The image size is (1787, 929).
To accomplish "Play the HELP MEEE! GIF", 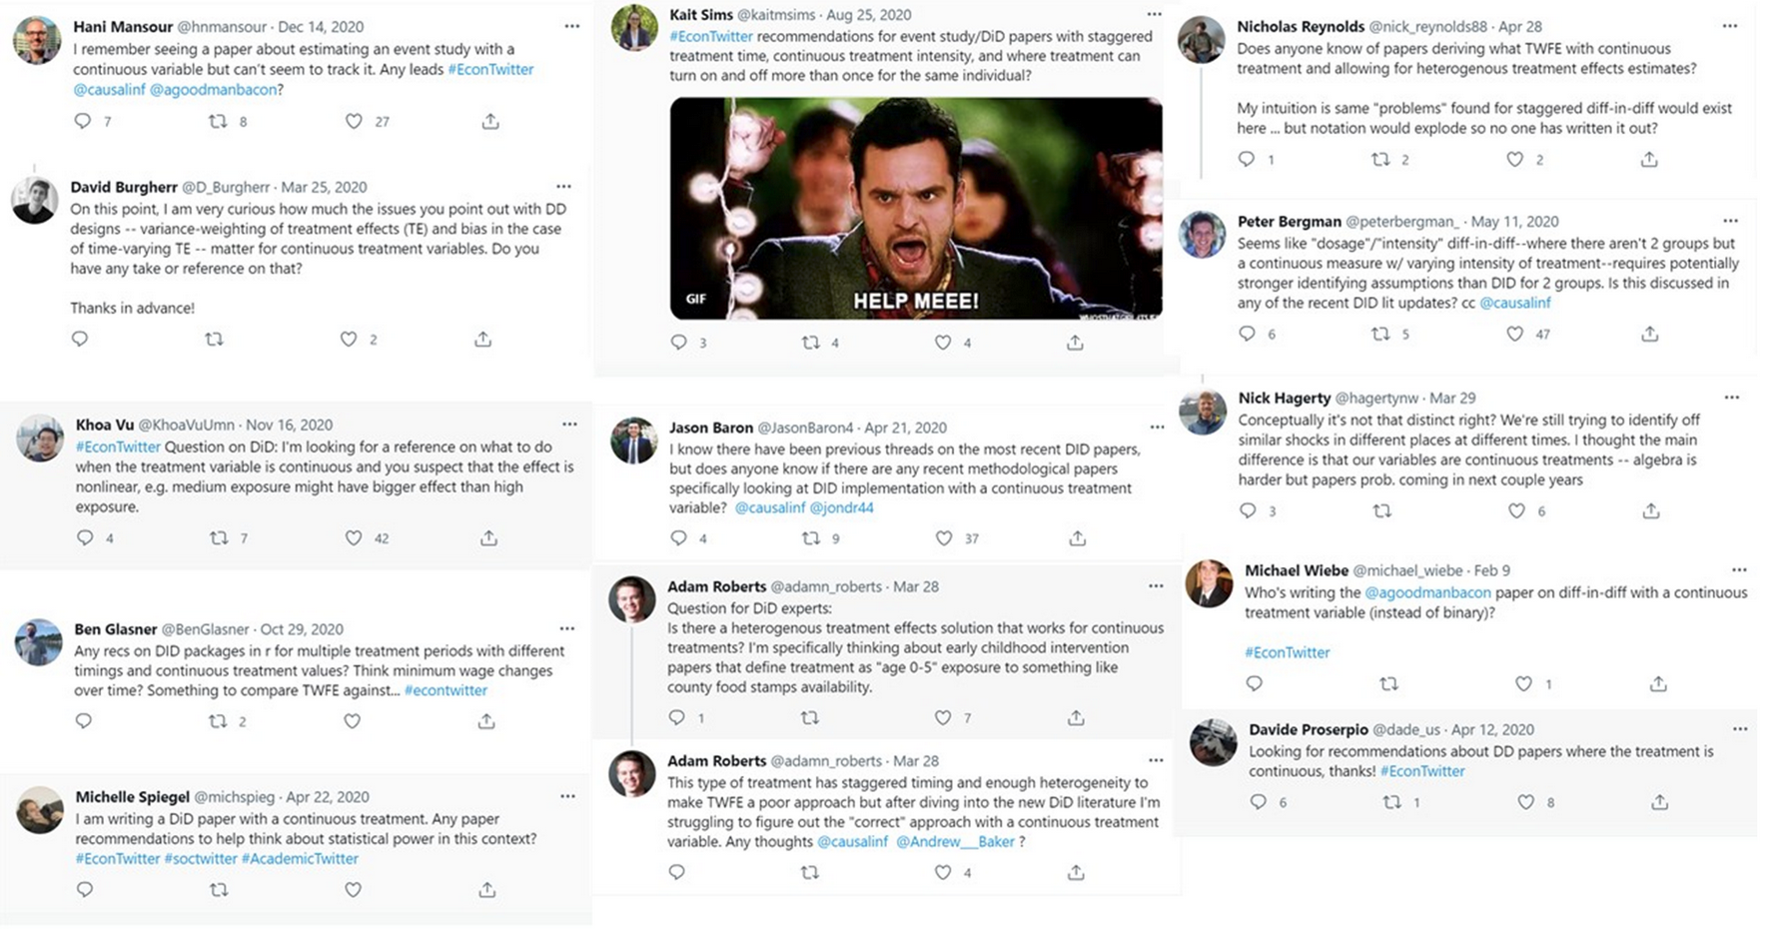I will tap(916, 208).
